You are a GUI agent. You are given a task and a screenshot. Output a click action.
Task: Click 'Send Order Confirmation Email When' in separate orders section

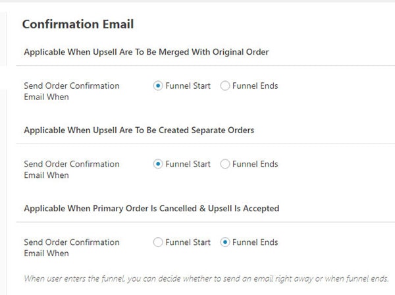(71, 170)
